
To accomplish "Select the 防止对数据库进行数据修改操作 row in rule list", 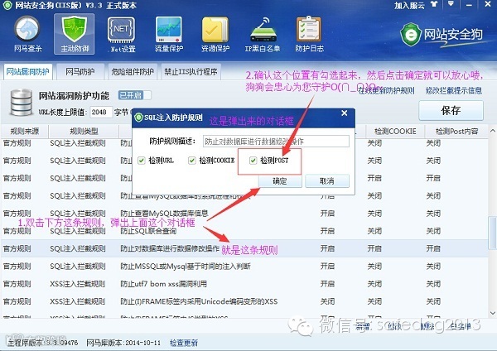I will pos(244,248).
